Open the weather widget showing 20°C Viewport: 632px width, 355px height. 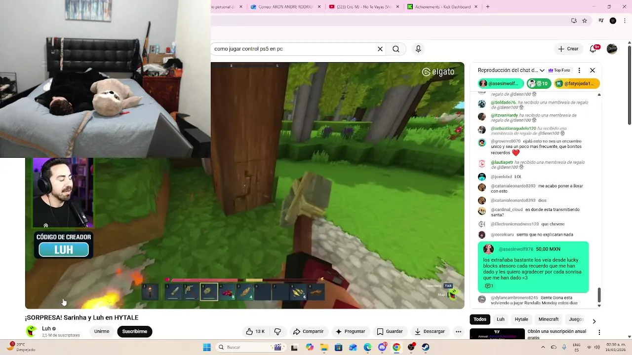click(x=22, y=347)
